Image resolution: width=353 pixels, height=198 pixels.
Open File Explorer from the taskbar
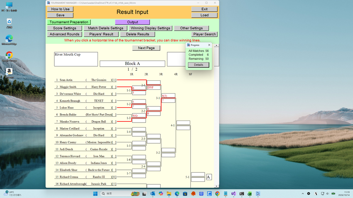[x=169, y=193]
